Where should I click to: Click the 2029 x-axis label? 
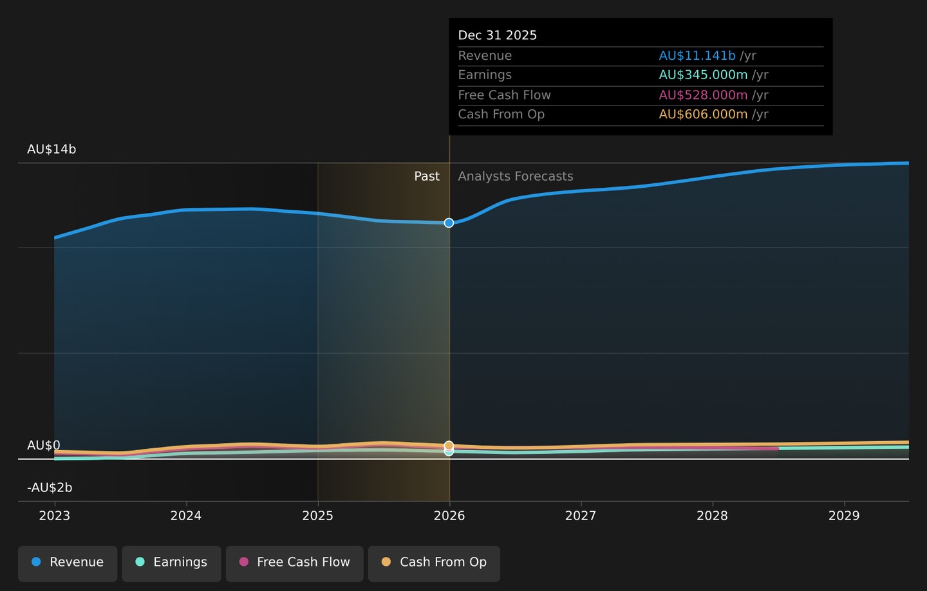[844, 516]
